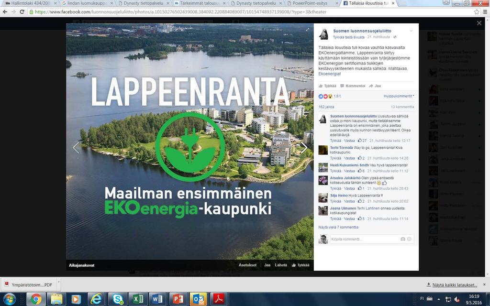
Task: Open 13 kommenttia comments count
Action: pos(402,107)
